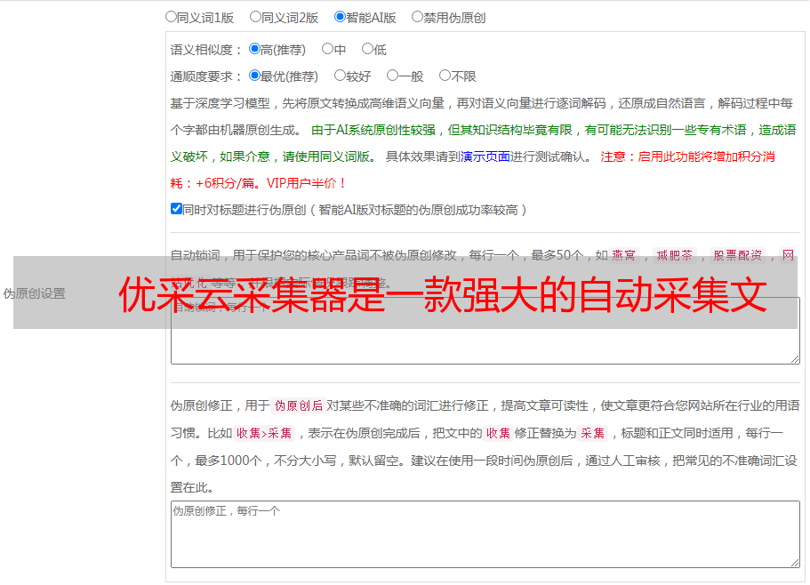Click the 燕窝 example tag
This screenshot has width=810, height=585.
[x=624, y=255]
